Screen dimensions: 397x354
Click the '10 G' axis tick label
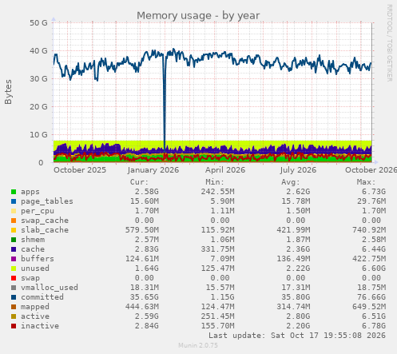pos(38,135)
